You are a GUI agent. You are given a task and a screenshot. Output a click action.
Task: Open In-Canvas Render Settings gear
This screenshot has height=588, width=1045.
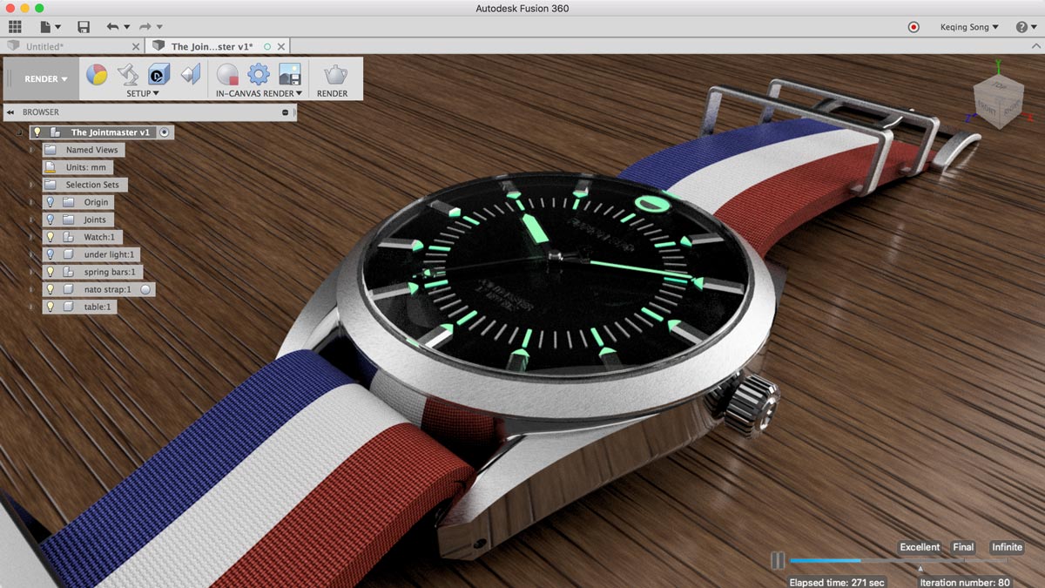coord(259,75)
